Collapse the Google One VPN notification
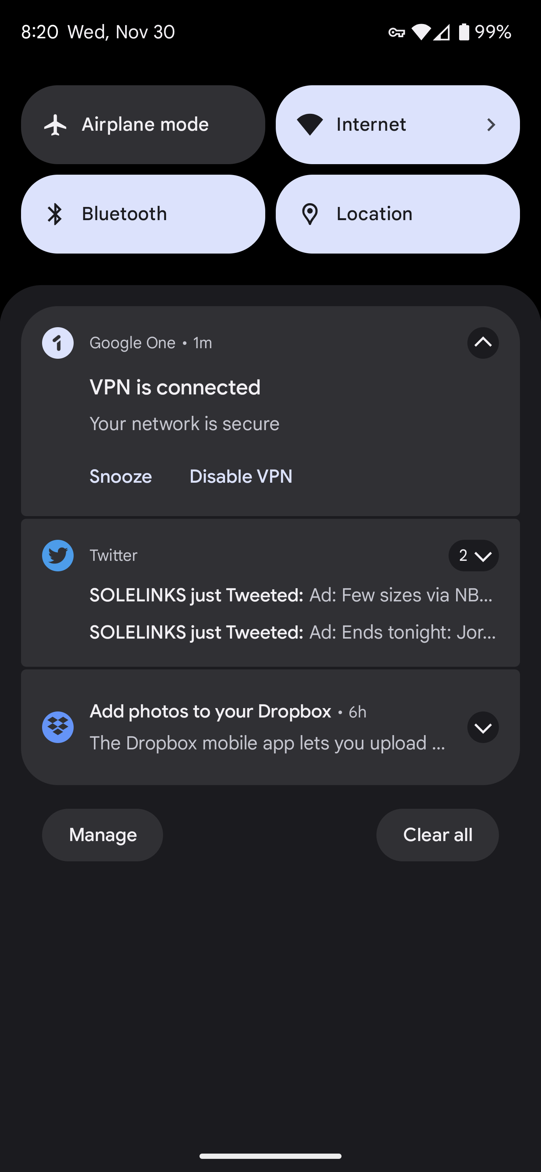Viewport: 541px width, 1172px height. (x=483, y=343)
